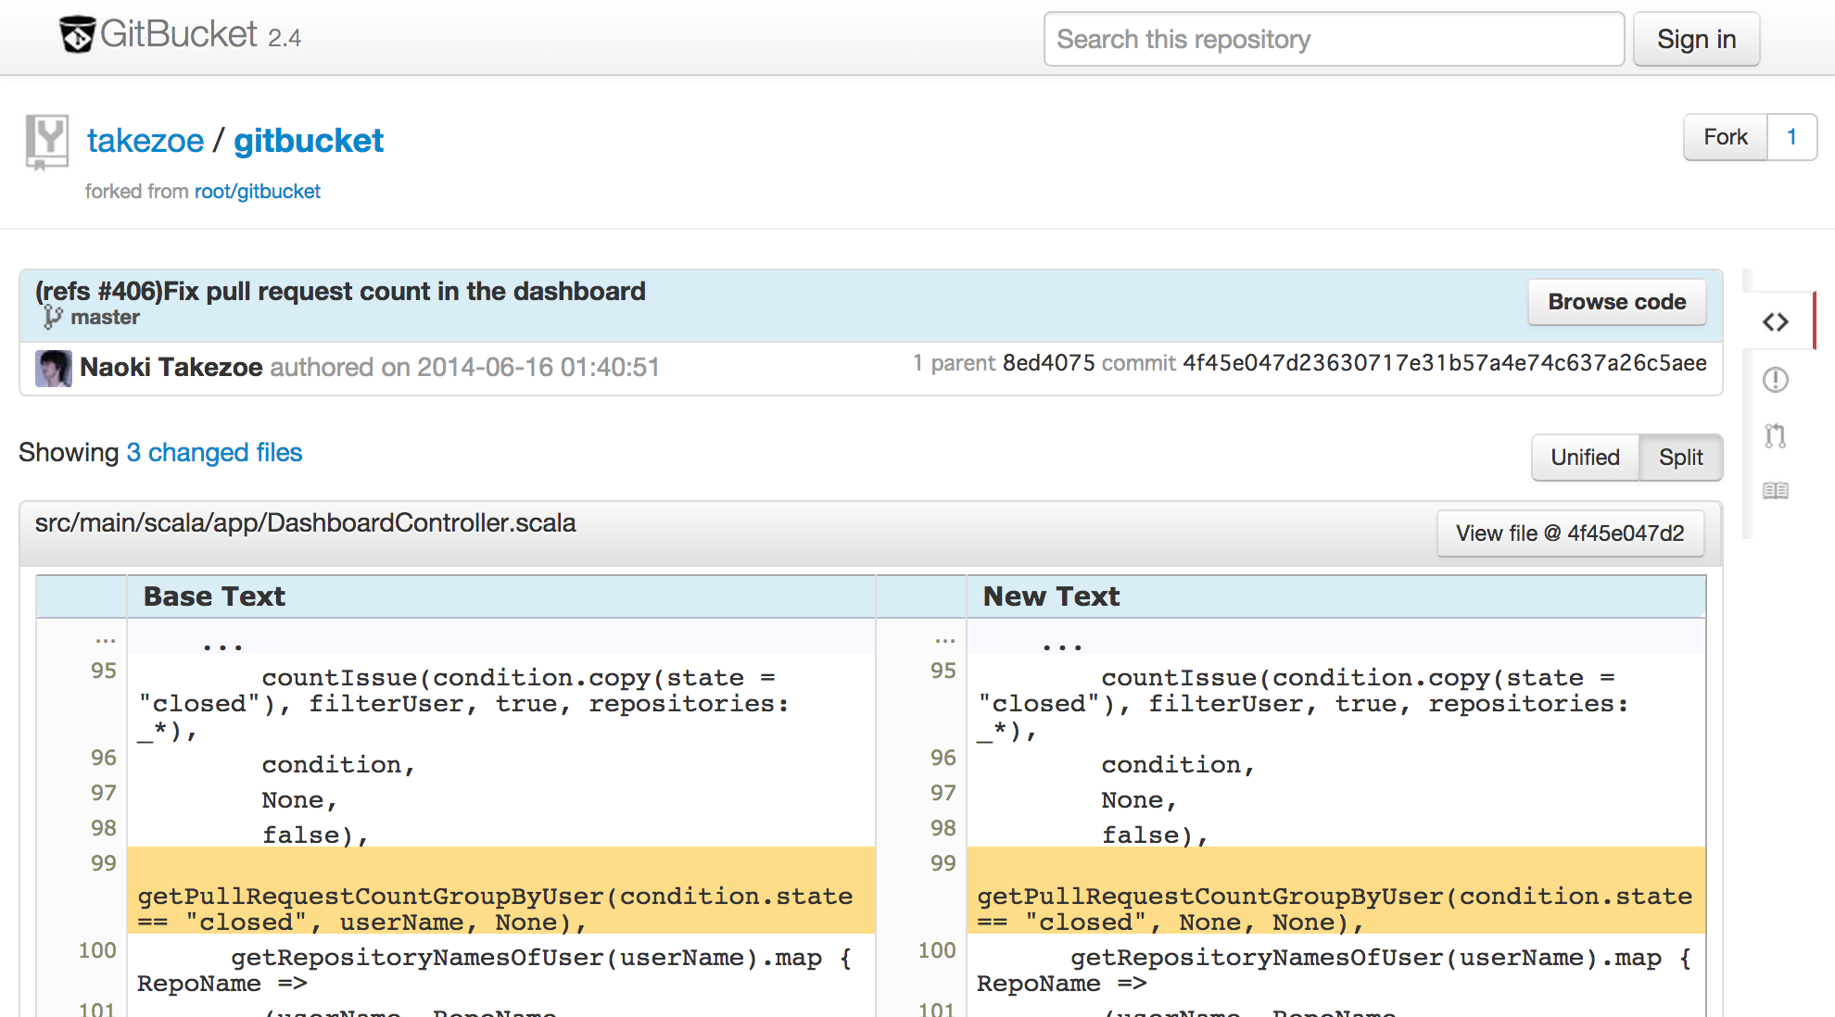Click the authored date 2014-06-16 01:40:51

[x=538, y=368]
